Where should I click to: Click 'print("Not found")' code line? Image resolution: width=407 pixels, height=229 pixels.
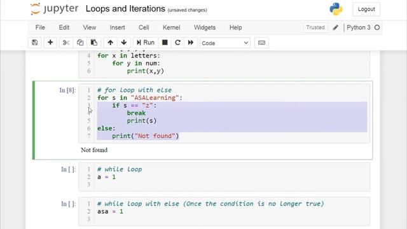coord(146,136)
